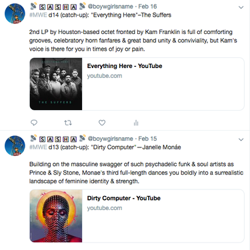Expand options chevron on Feb 16 tweet

coord(241,7)
